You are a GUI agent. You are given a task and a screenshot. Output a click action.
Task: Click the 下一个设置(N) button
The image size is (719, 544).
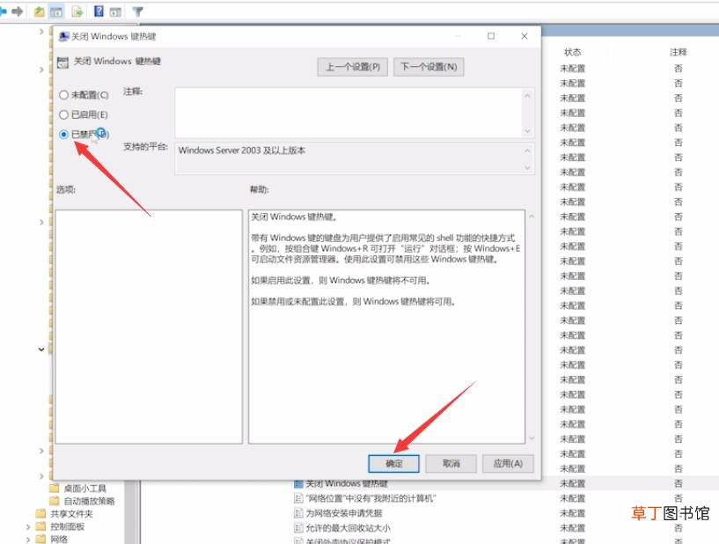tap(429, 67)
